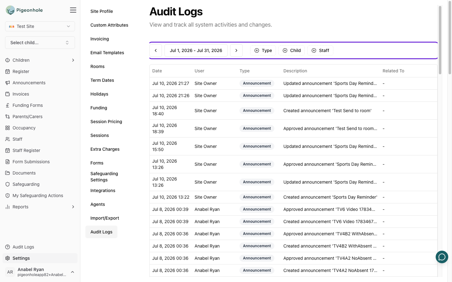Go to next month with right arrow

coord(236,50)
